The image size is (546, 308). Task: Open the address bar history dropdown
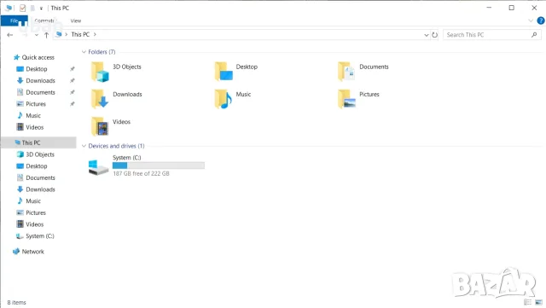[x=426, y=35]
